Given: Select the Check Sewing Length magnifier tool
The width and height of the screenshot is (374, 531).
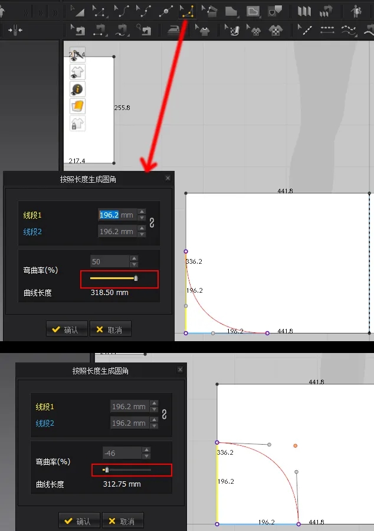Looking at the screenshot, I should 144,30.
